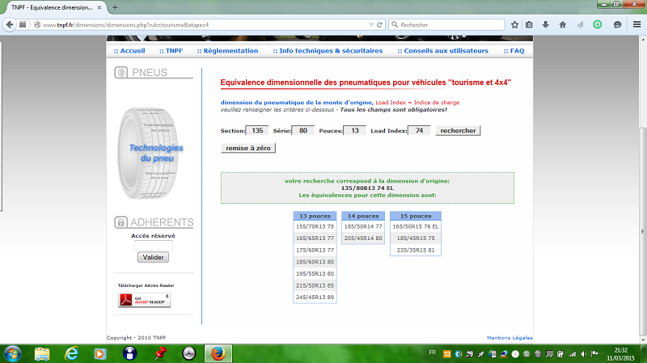Open the Conseils aux utilisateurs menu
Image resolution: width=647 pixels, height=363 pixels.
pyautogui.click(x=442, y=50)
